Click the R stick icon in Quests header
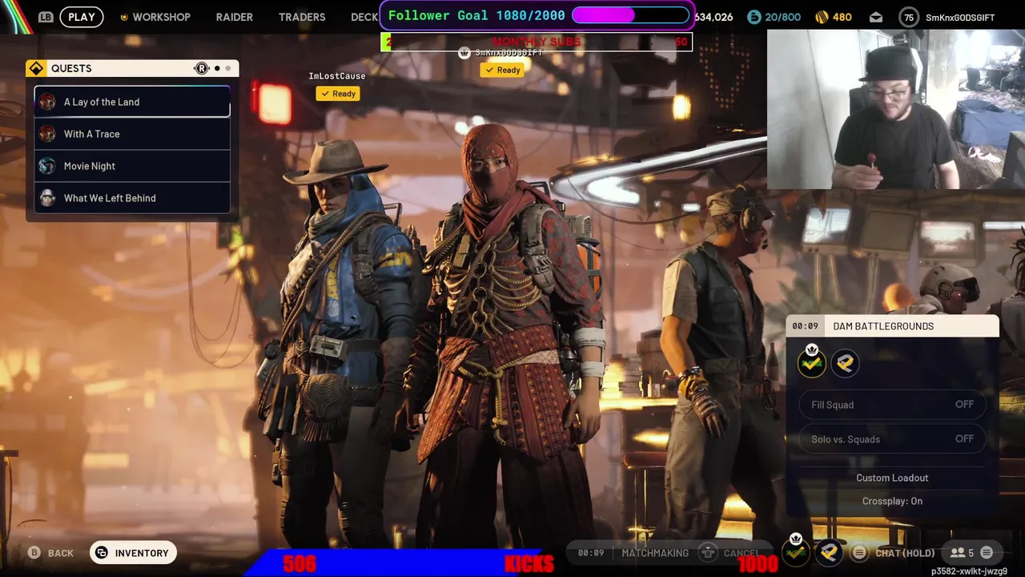Viewport: 1025px width, 577px height. tap(202, 68)
